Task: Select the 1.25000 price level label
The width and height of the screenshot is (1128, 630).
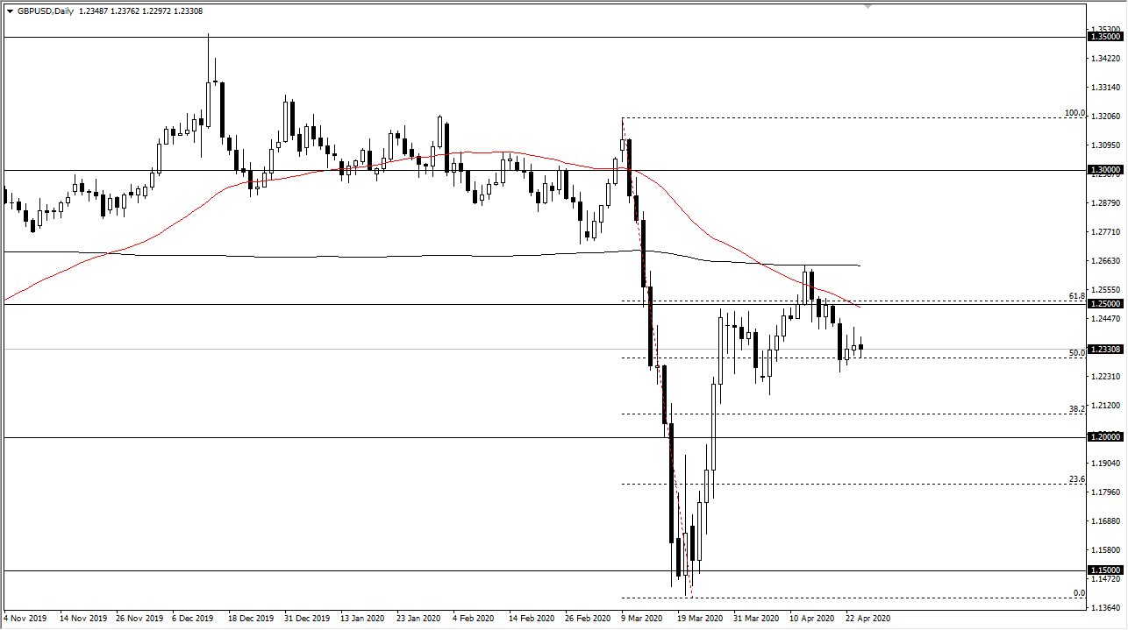Action: pos(1104,304)
